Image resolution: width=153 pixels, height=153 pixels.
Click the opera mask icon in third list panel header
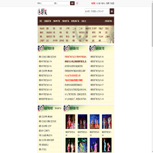[x=92, y=48]
